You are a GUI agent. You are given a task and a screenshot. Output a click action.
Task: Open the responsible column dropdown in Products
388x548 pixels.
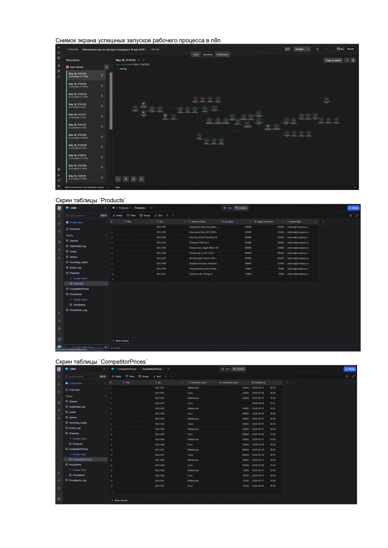(x=316, y=222)
